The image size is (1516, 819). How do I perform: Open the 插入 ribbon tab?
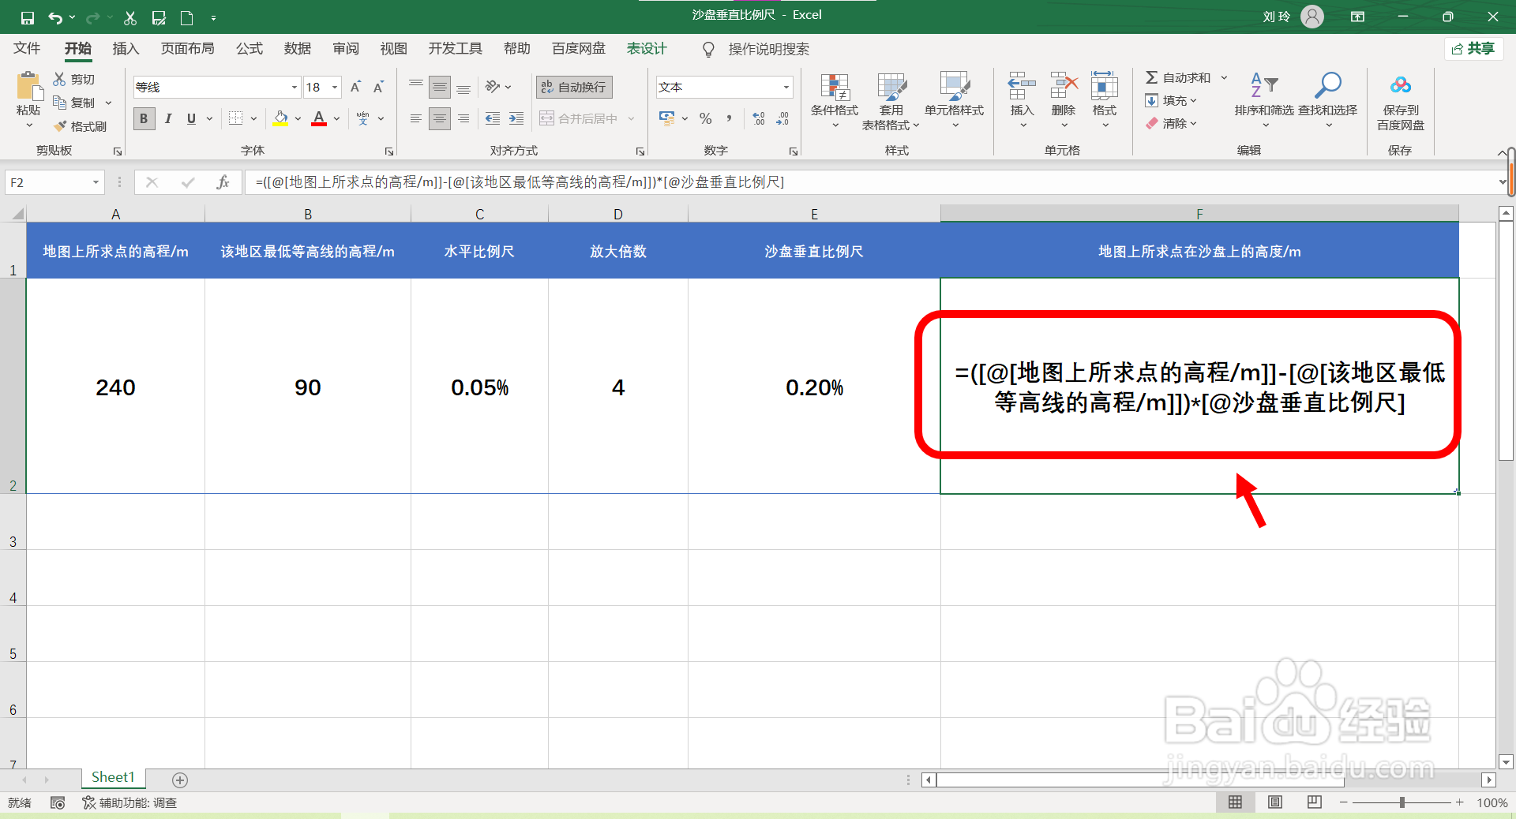[x=125, y=48]
